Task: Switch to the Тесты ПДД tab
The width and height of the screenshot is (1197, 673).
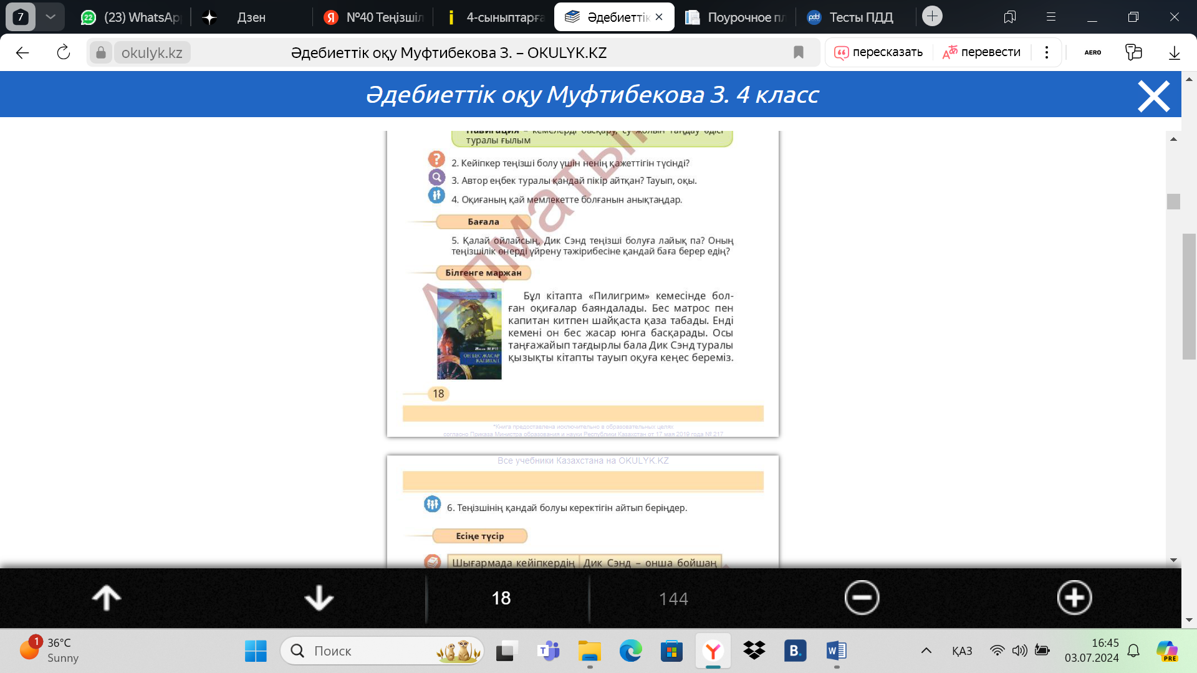Action: point(853,17)
